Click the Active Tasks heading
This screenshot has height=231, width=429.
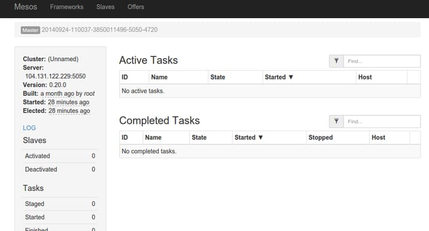pos(149,60)
